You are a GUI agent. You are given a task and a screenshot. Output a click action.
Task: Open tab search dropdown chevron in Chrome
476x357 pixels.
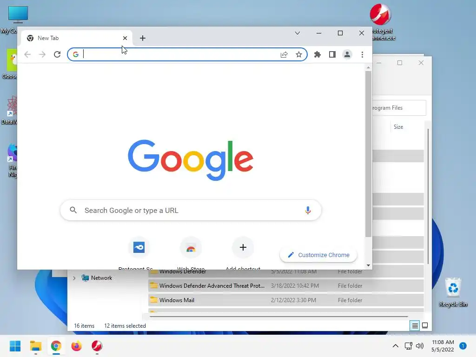click(297, 33)
